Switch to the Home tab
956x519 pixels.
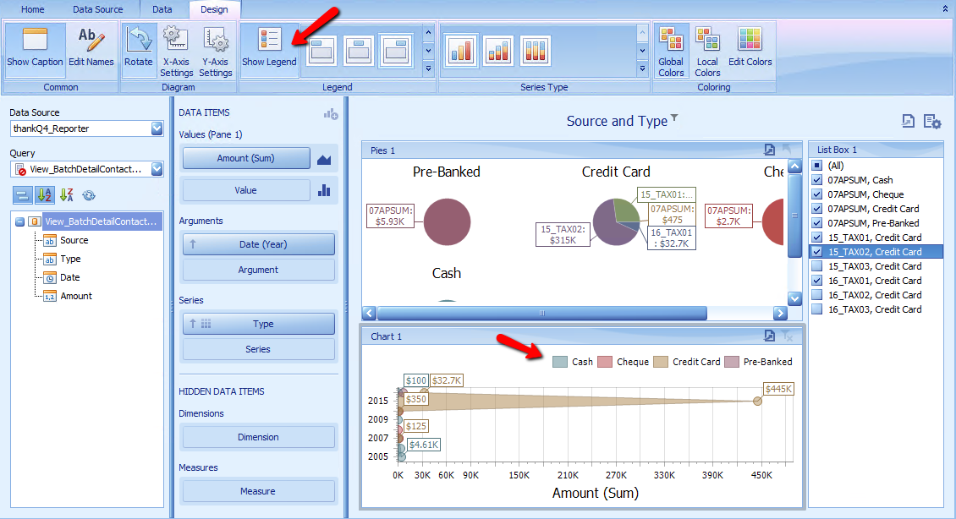click(x=32, y=9)
